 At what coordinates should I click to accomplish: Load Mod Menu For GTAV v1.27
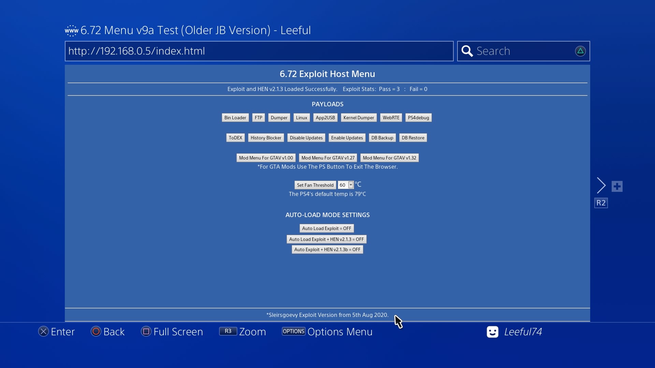(328, 158)
